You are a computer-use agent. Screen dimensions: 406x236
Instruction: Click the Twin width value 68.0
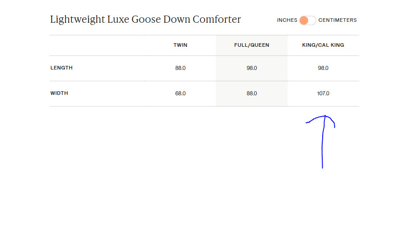click(180, 94)
